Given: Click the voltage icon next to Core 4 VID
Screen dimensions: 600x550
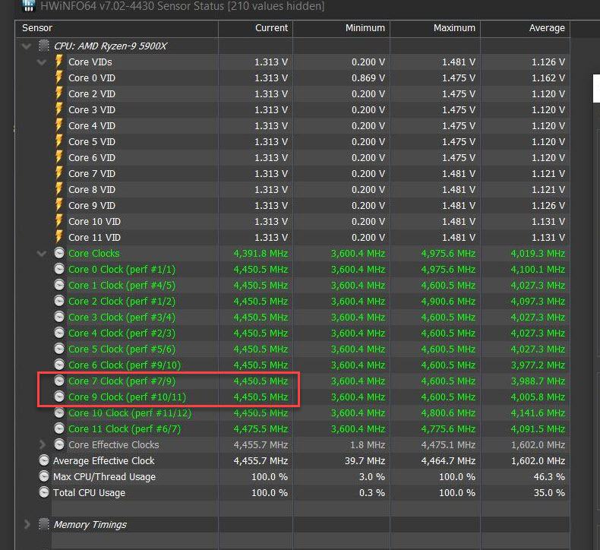Looking at the screenshot, I should tap(59, 125).
